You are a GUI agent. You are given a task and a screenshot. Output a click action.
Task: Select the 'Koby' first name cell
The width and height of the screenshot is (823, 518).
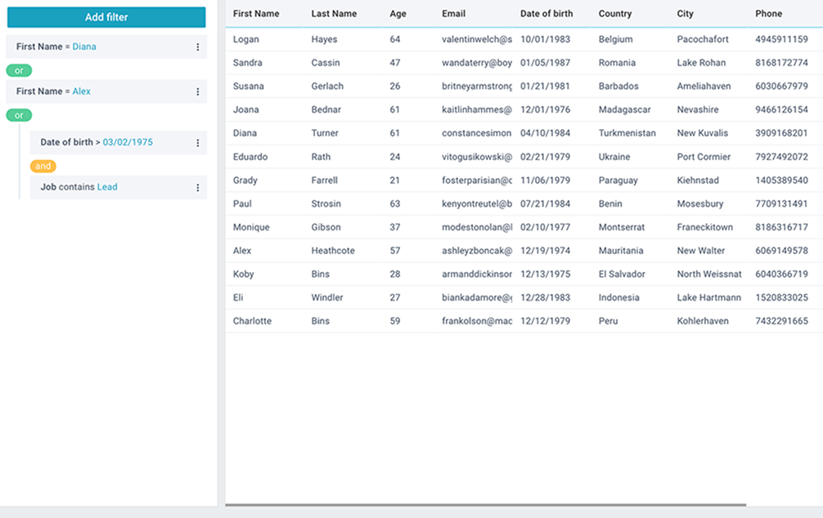point(243,275)
